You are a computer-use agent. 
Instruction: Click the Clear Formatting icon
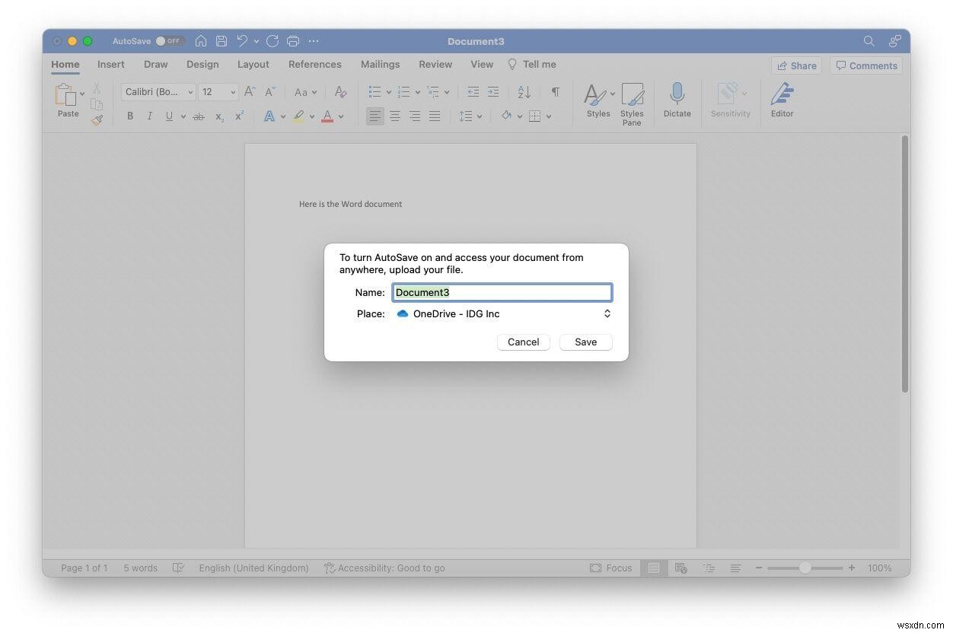coord(341,92)
